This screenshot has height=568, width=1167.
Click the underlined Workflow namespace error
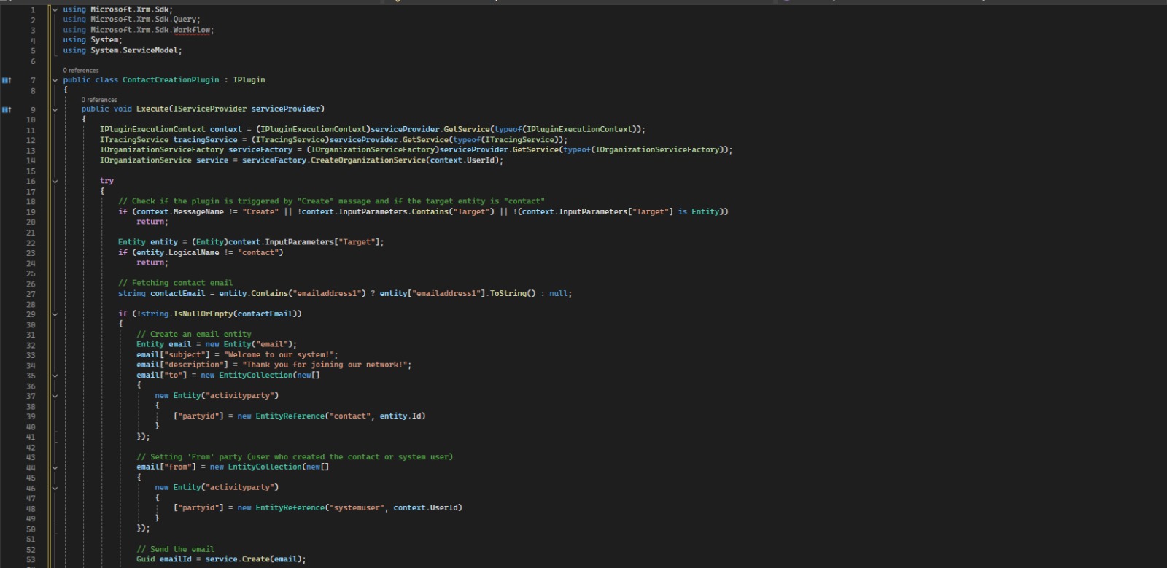coord(192,31)
